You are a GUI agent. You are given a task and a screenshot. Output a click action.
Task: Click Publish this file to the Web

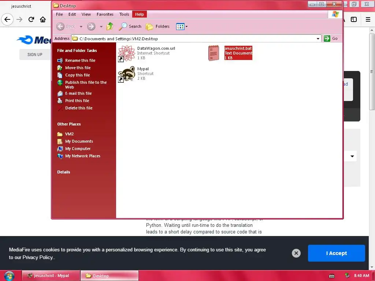86,85
